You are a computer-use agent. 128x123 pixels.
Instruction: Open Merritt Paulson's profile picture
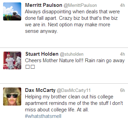(12, 11)
